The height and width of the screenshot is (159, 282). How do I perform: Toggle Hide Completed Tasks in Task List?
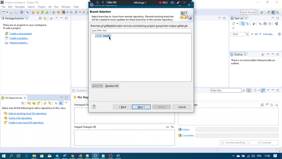[260, 24]
